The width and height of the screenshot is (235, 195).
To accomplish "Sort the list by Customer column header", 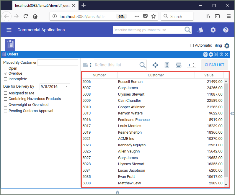I will tap(156, 75).
